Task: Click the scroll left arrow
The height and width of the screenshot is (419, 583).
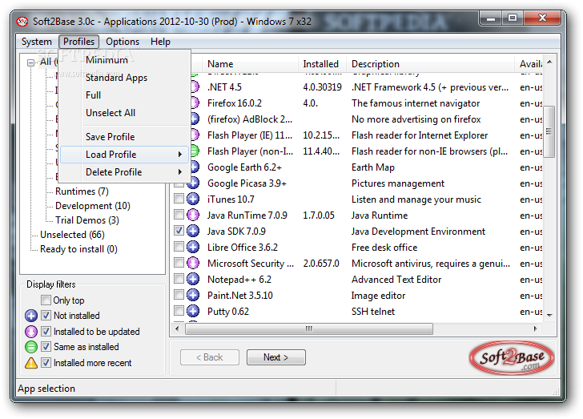Action: (177, 329)
